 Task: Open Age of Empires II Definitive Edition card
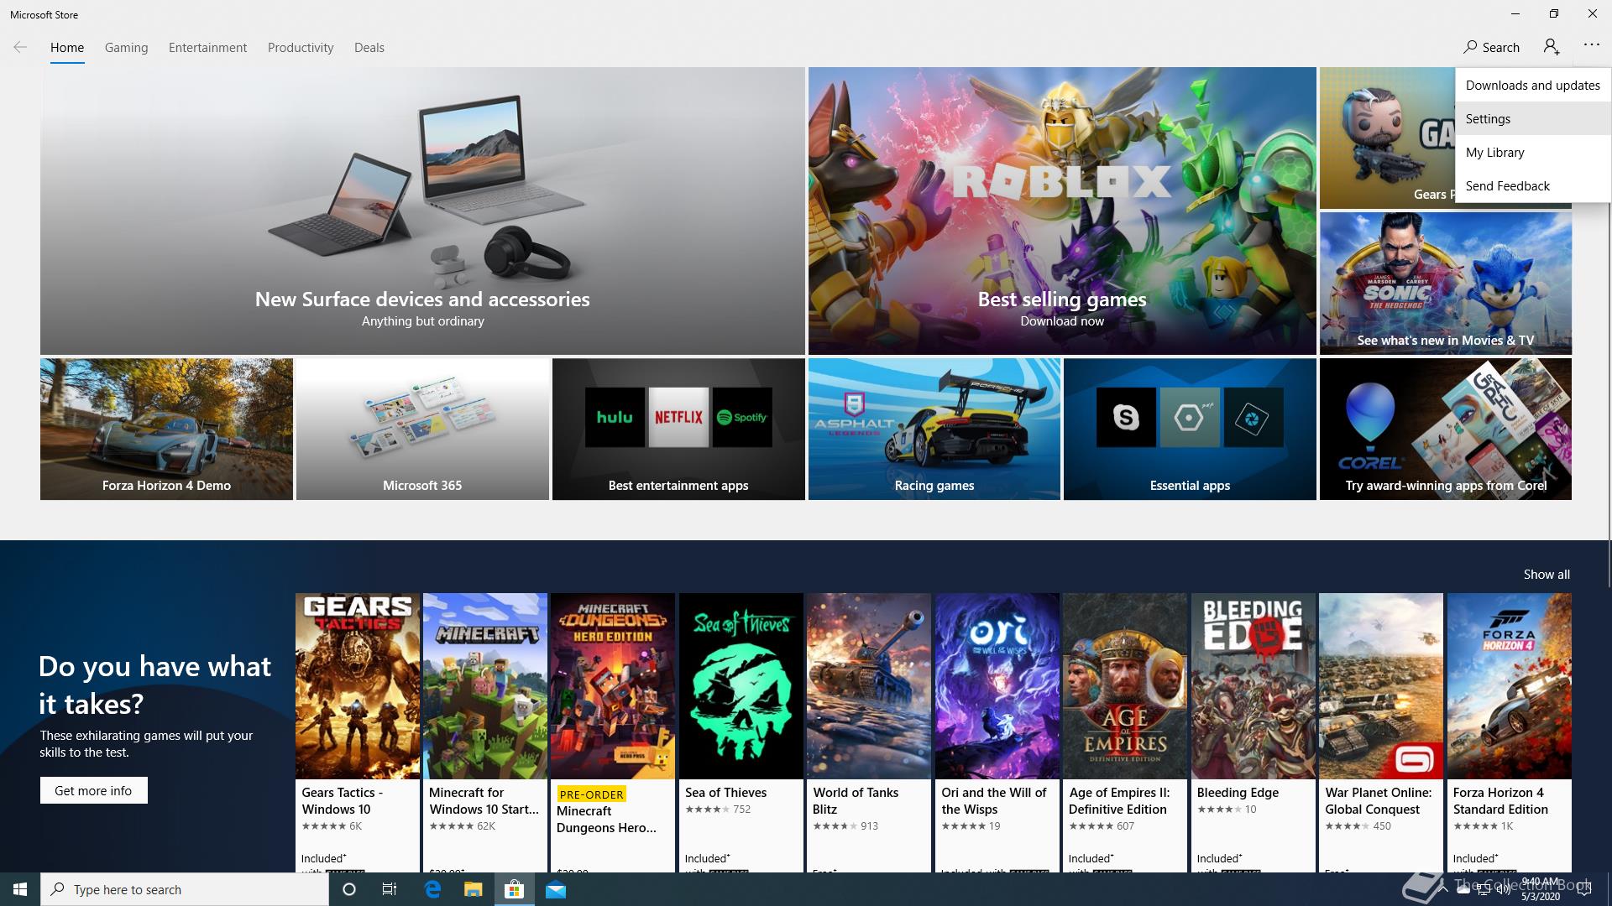pos(1125,732)
